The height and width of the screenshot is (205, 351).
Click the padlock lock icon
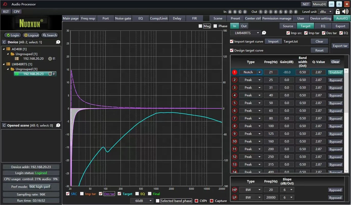click(x=338, y=12)
